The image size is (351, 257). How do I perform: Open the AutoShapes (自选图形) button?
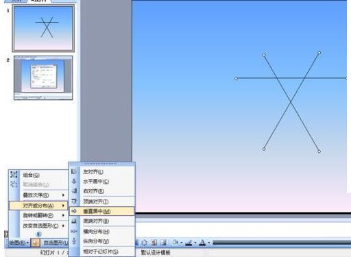(x=56, y=243)
